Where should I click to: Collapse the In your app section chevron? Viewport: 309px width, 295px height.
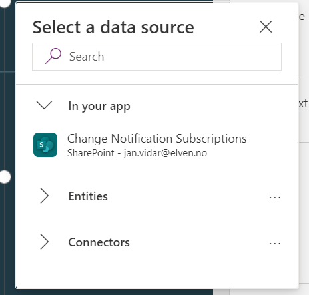point(44,105)
